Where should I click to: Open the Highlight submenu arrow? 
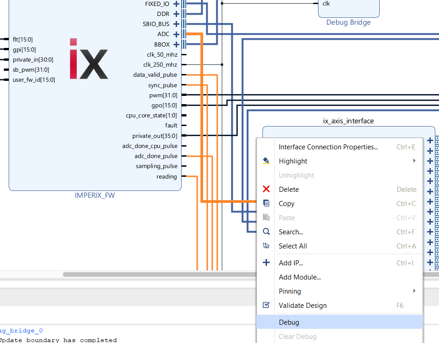[414, 161]
